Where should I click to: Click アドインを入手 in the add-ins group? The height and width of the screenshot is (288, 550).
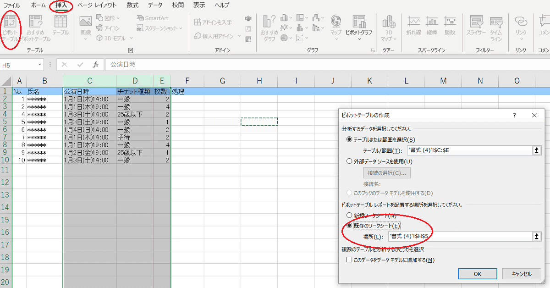click(213, 22)
